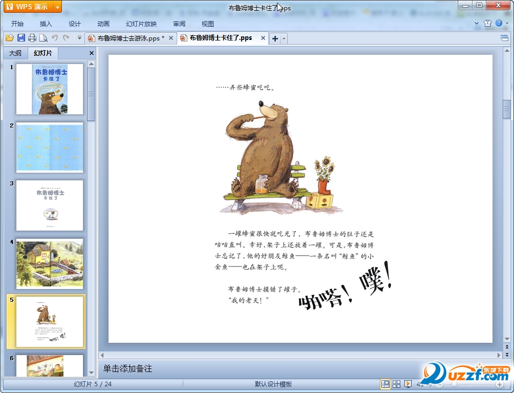Select slide 3 title page thumbnail

pyautogui.click(x=50, y=205)
